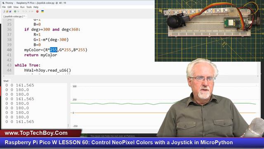Viewport: 264px width, 149px height.
Task: Click the plotter axis label 250
Action: tap(75, 99)
